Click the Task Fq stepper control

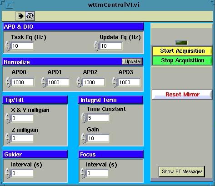[8, 46]
